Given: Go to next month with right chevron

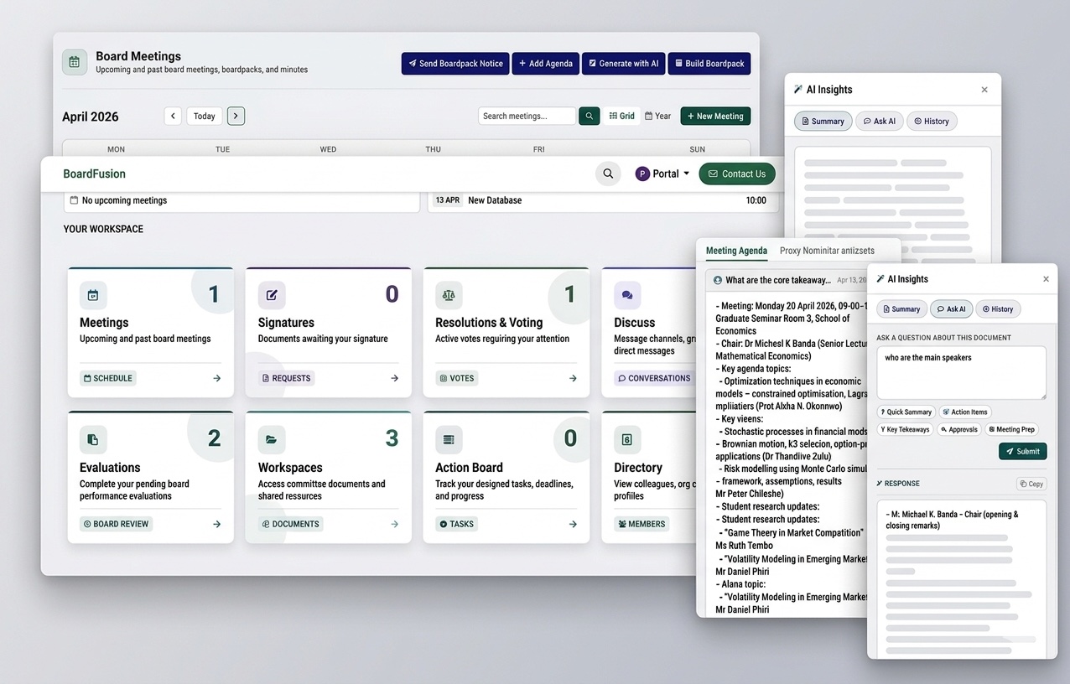Looking at the screenshot, I should click(x=236, y=117).
